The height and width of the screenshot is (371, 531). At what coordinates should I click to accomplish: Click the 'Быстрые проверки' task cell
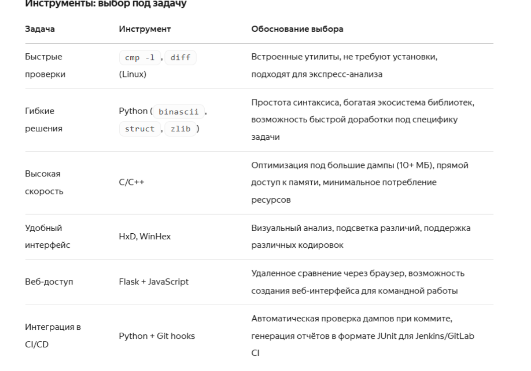(x=45, y=65)
